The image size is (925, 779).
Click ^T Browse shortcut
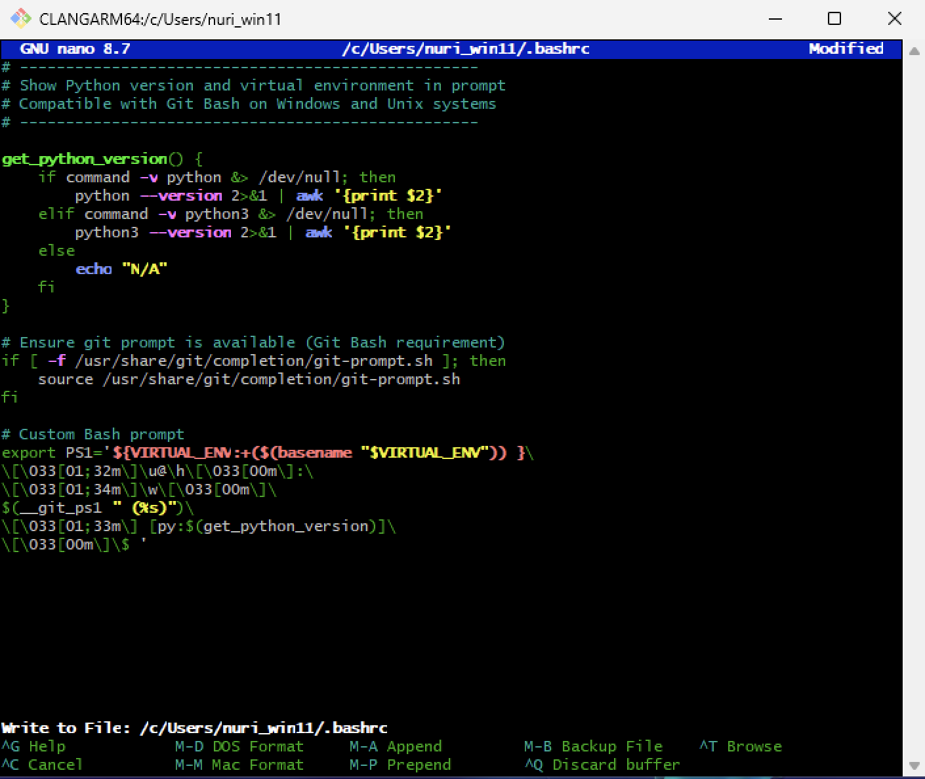point(741,746)
